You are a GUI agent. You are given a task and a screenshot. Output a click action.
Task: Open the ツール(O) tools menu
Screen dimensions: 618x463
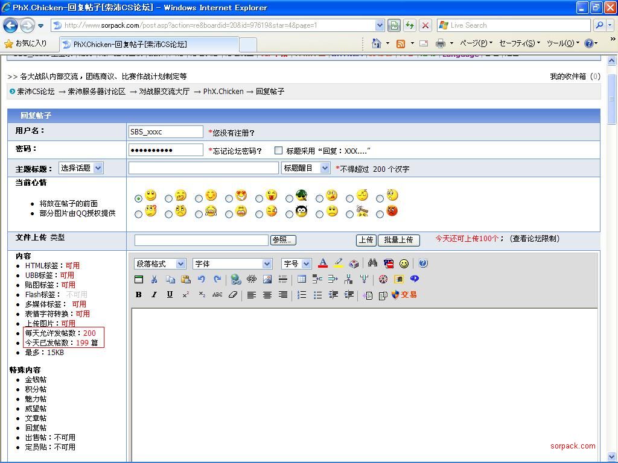pos(563,43)
